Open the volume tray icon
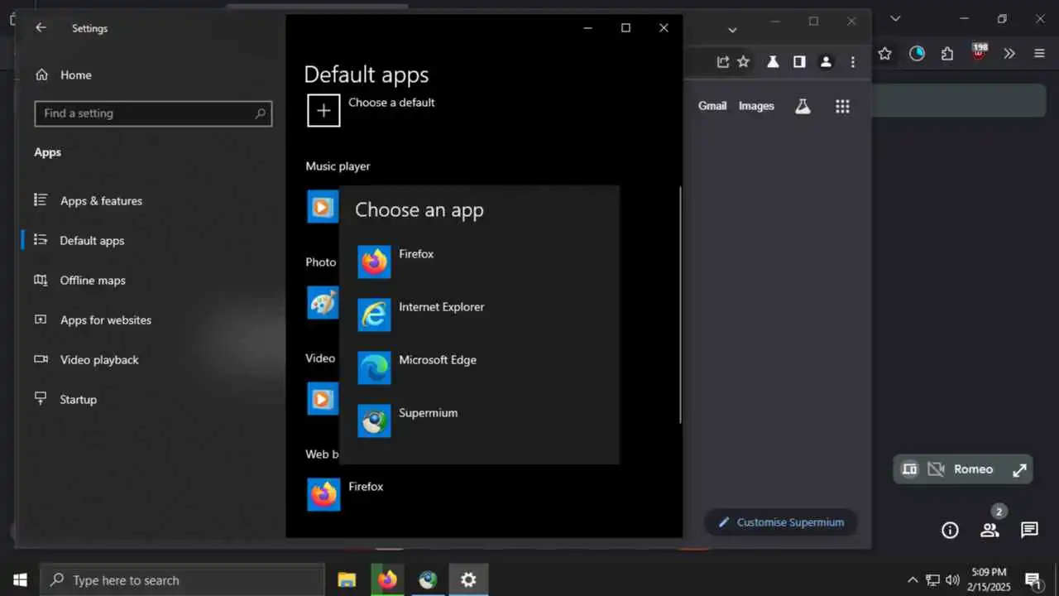This screenshot has height=596, width=1059. pos(952,580)
